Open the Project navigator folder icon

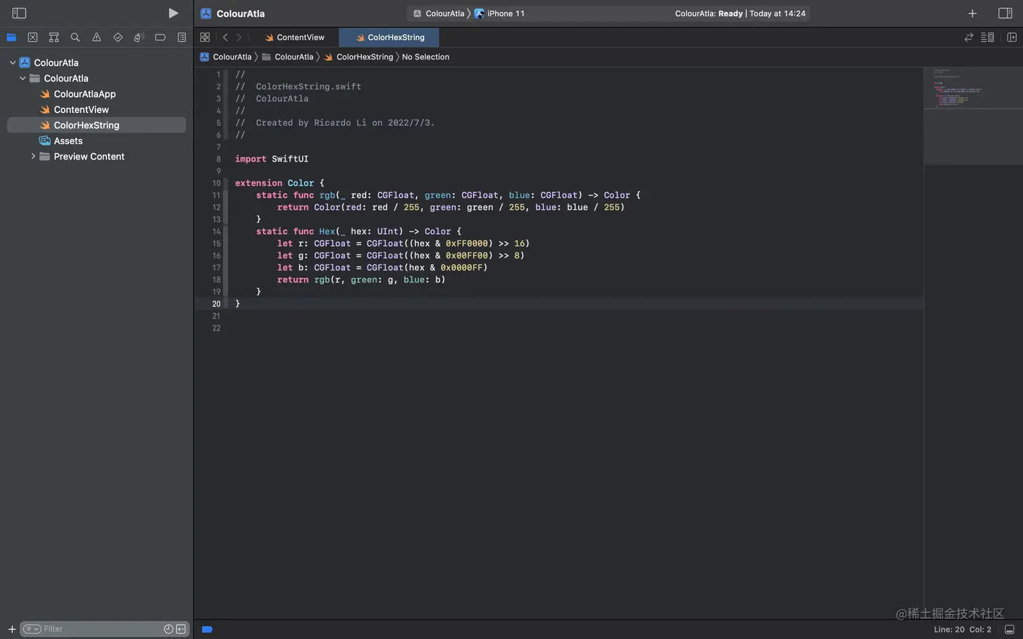pyautogui.click(x=12, y=38)
